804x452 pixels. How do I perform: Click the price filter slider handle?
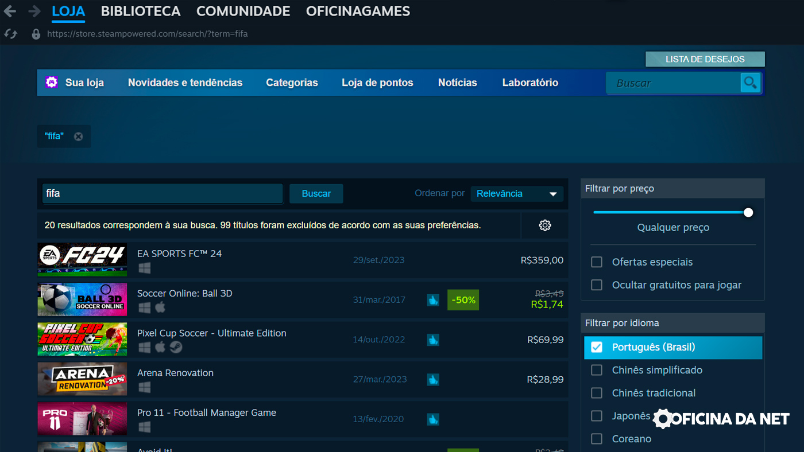[x=748, y=212]
